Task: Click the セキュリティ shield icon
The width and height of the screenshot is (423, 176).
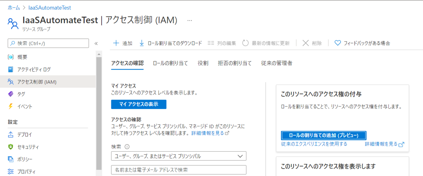Action: [11, 147]
